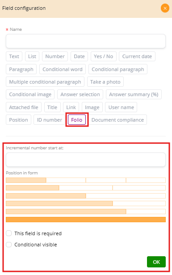Choose the Text field type
This screenshot has width=172, height=275.
point(14,56)
